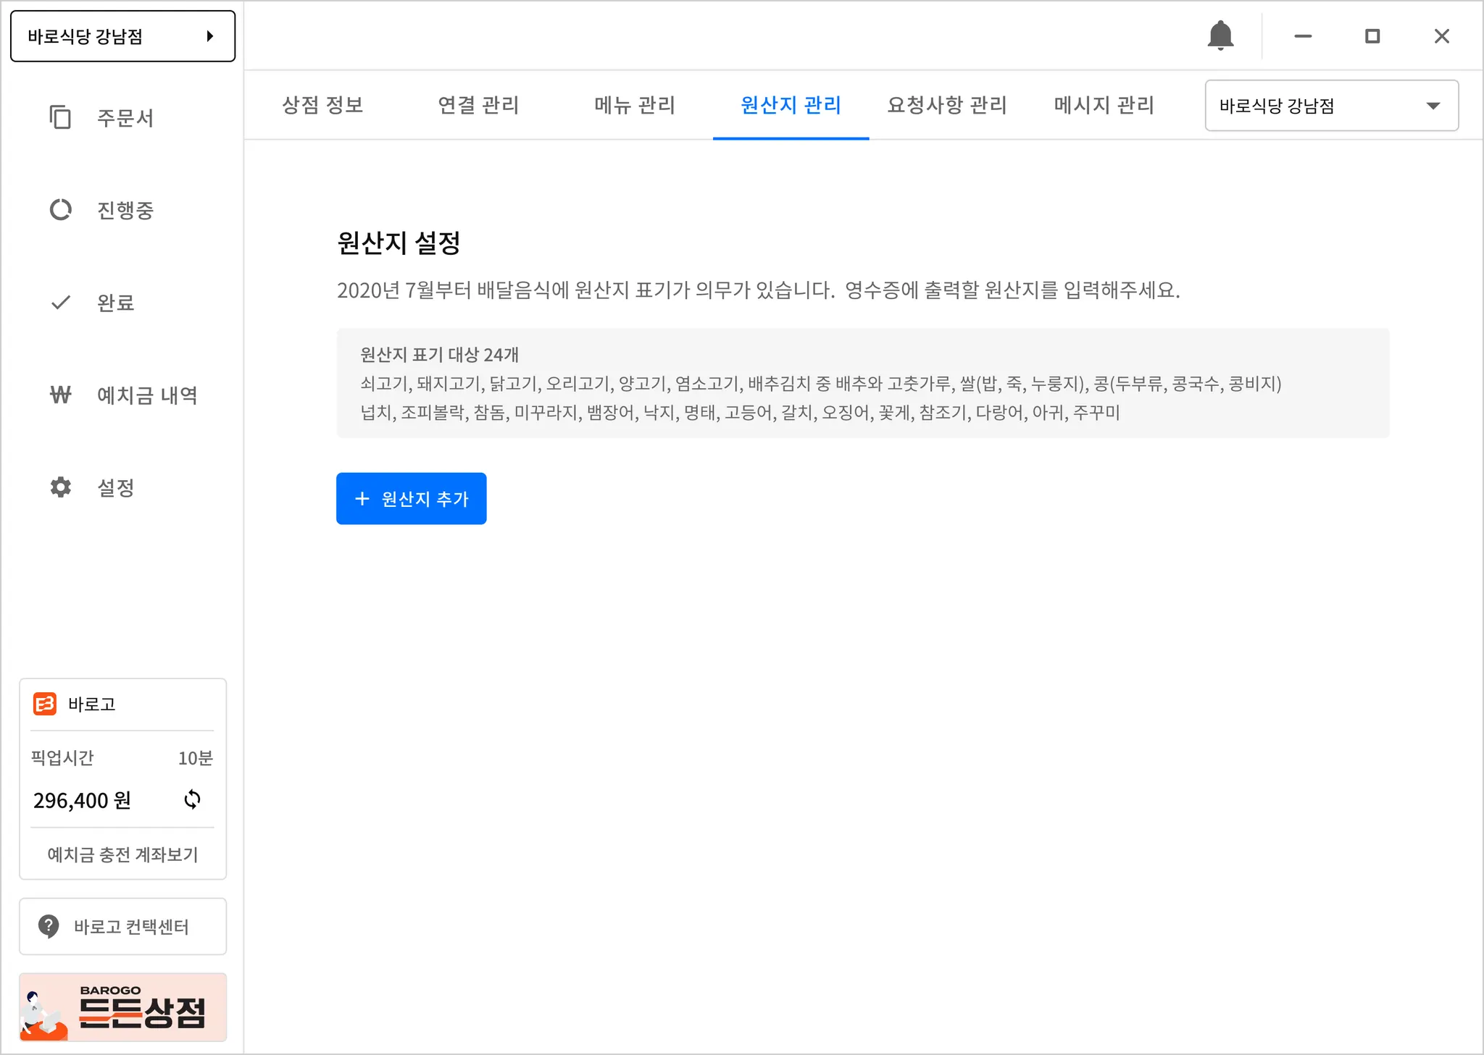Click the BAROGO 든든상점 banner
This screenshot has width=1484, height=1055.
click(122, 1007)
